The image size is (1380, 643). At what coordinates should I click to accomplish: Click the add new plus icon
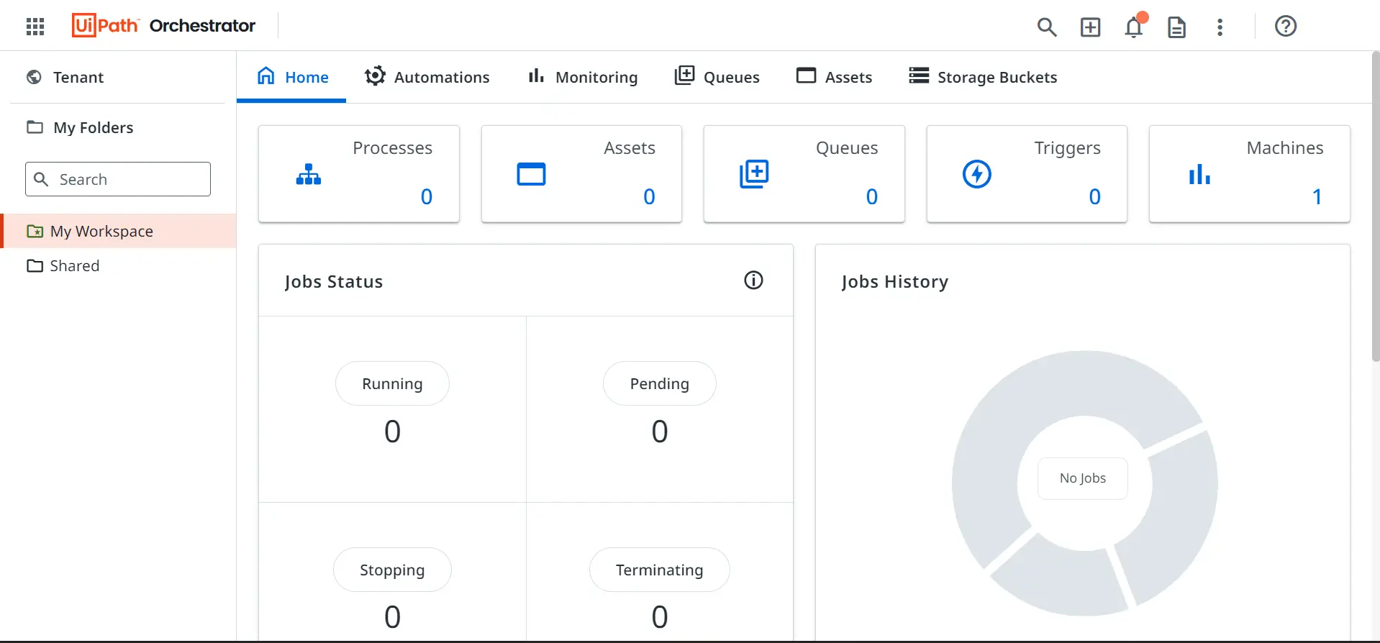click(x=1091, y=27)
